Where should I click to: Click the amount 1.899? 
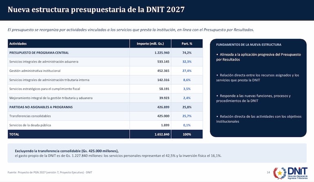click(x=165, y=125)
